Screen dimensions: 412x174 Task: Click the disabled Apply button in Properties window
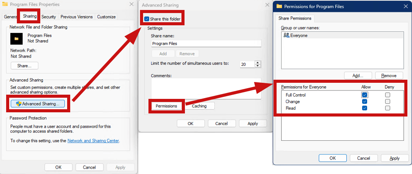pos(120,167)
